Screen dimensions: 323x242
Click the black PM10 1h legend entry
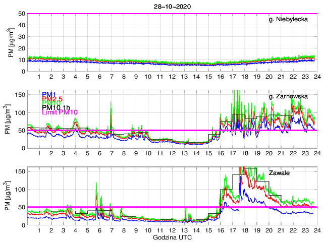56,107
